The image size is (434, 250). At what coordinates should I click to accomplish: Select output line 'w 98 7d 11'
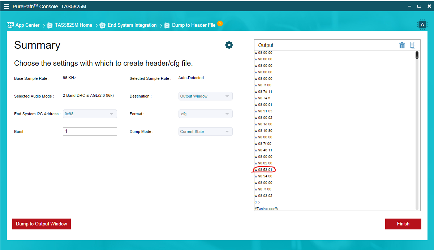pyautogui.click(x=263, y=92)
